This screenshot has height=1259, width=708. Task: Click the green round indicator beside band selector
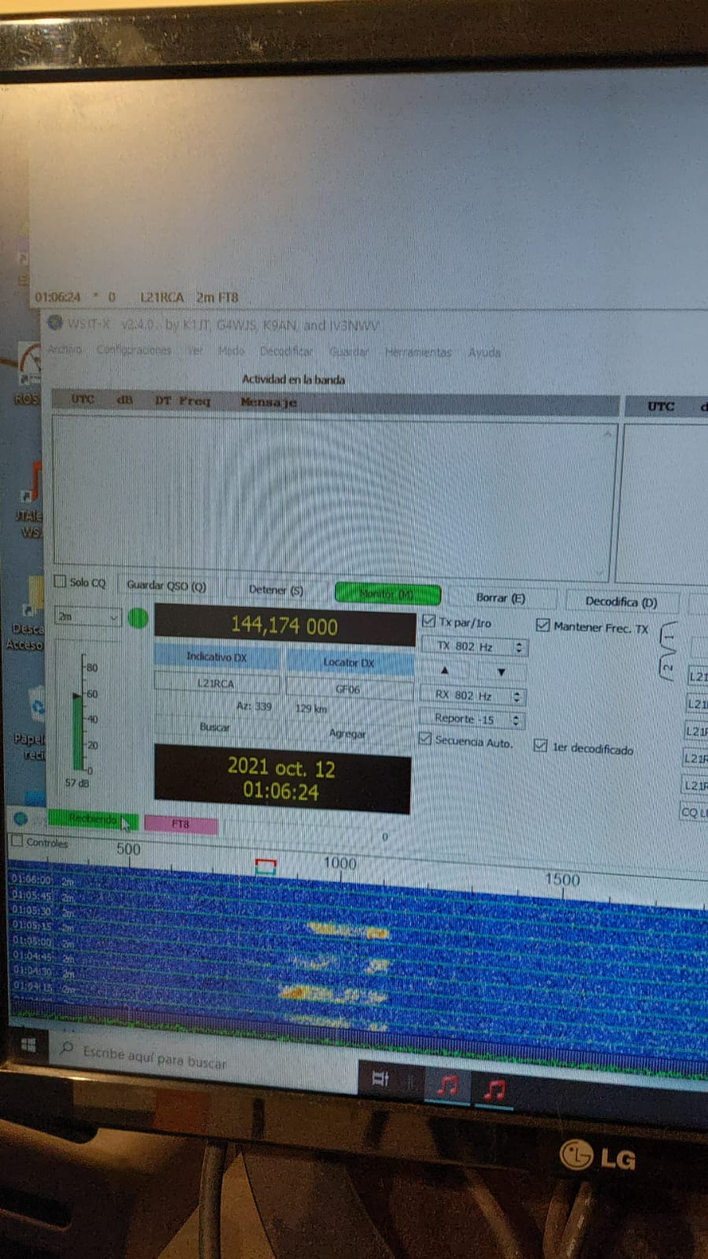(138, 618)
